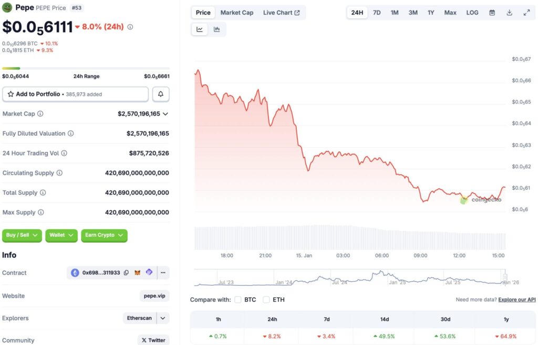This screenshot has width=538, height=345.
Task: Select the line chart icon
Action: pyautogui.click(x=199, y=29)
